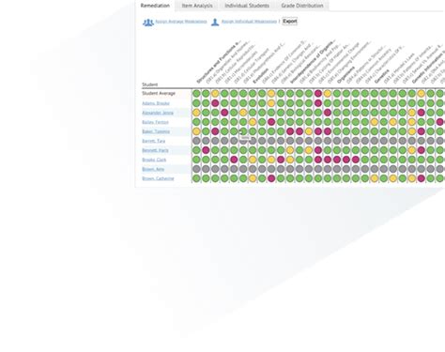
Task: Click the bold Genetics column header
Action: 382,76
